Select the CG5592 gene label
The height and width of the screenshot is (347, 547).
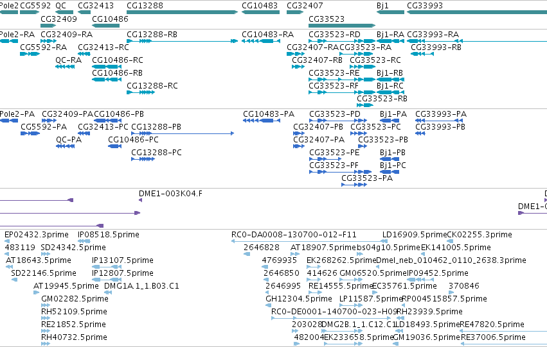(x=35, y=6)
